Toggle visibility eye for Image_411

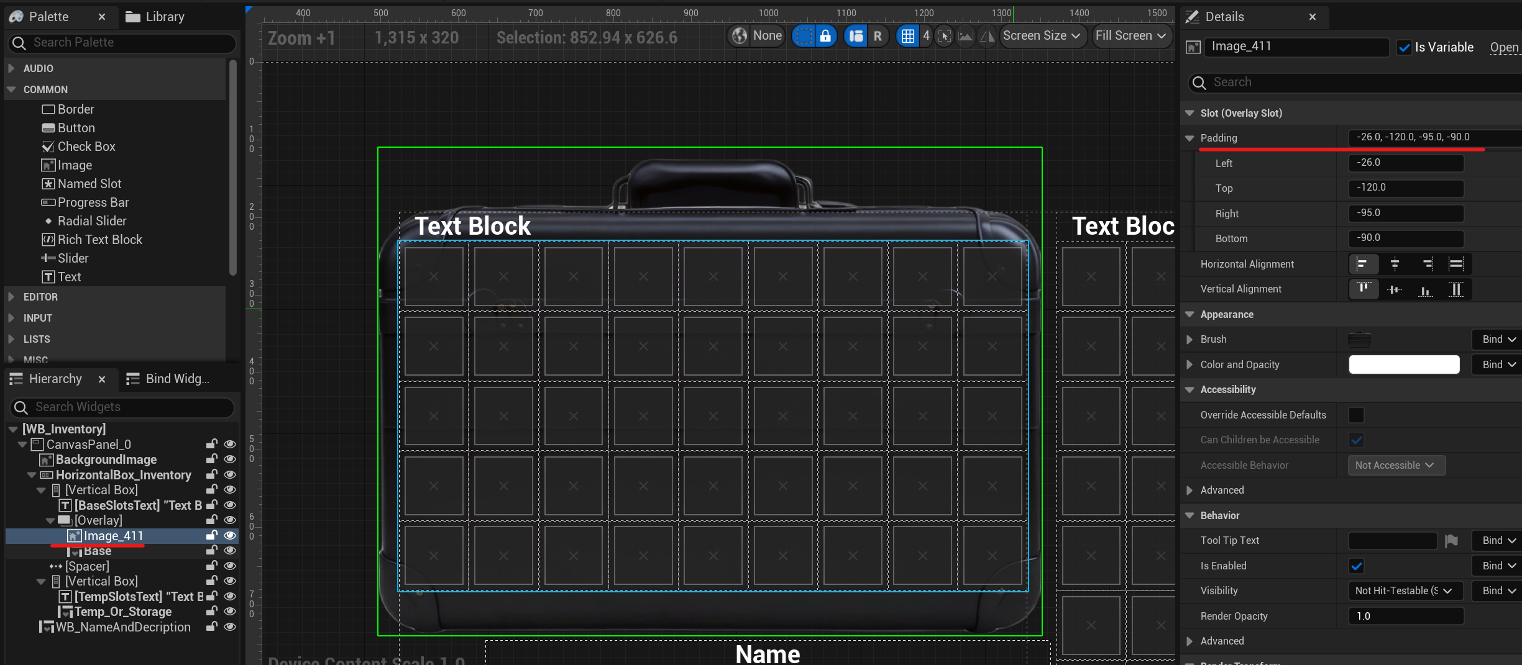click(x=230, y=535)
